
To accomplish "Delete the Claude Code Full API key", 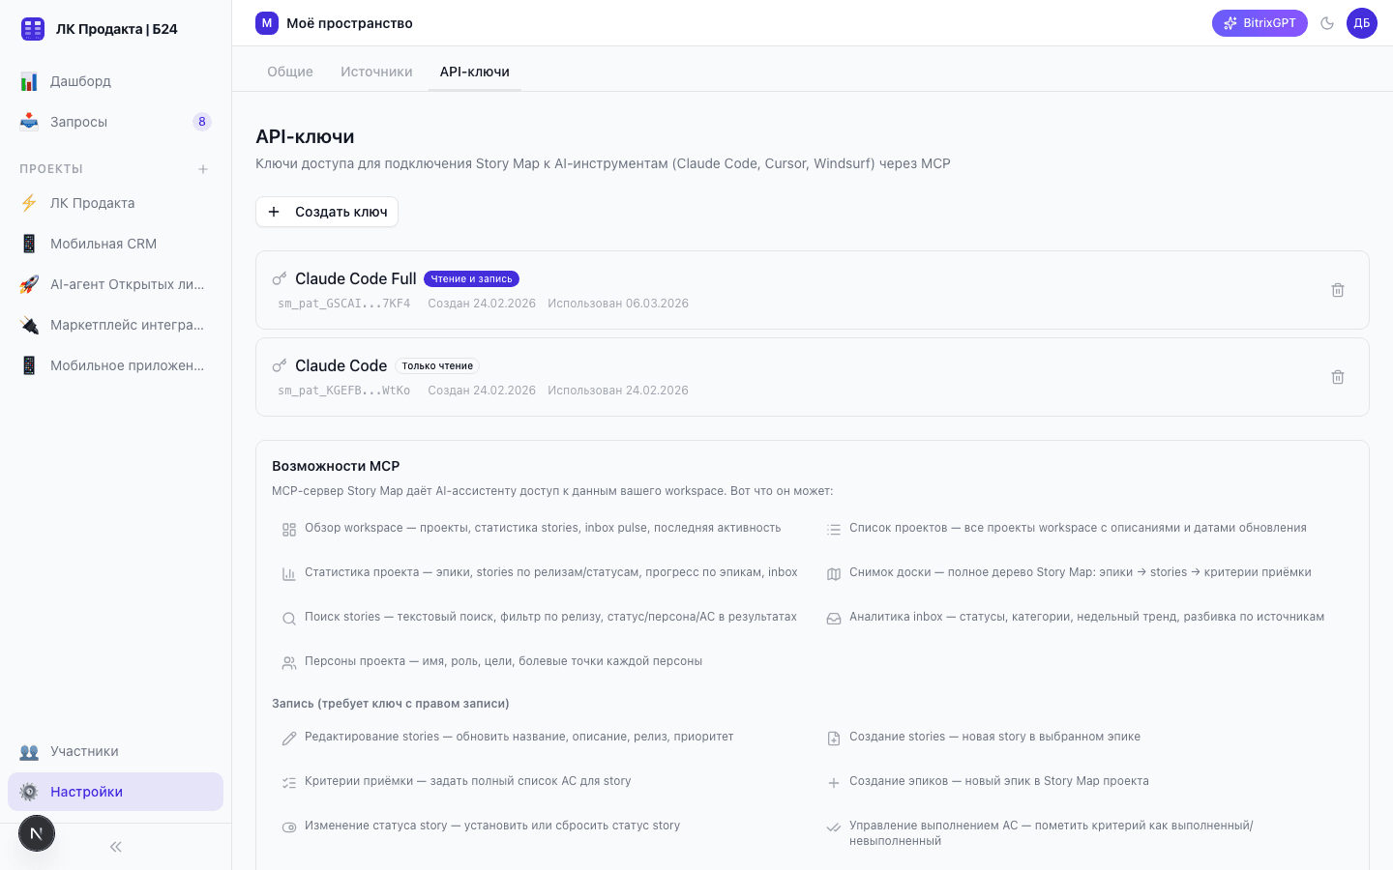I will click(1338, 290).
